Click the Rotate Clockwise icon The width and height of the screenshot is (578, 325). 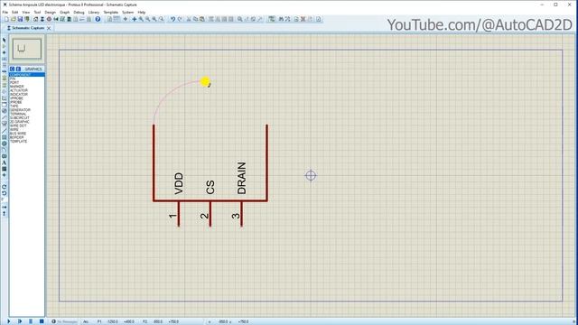[4, 187]
